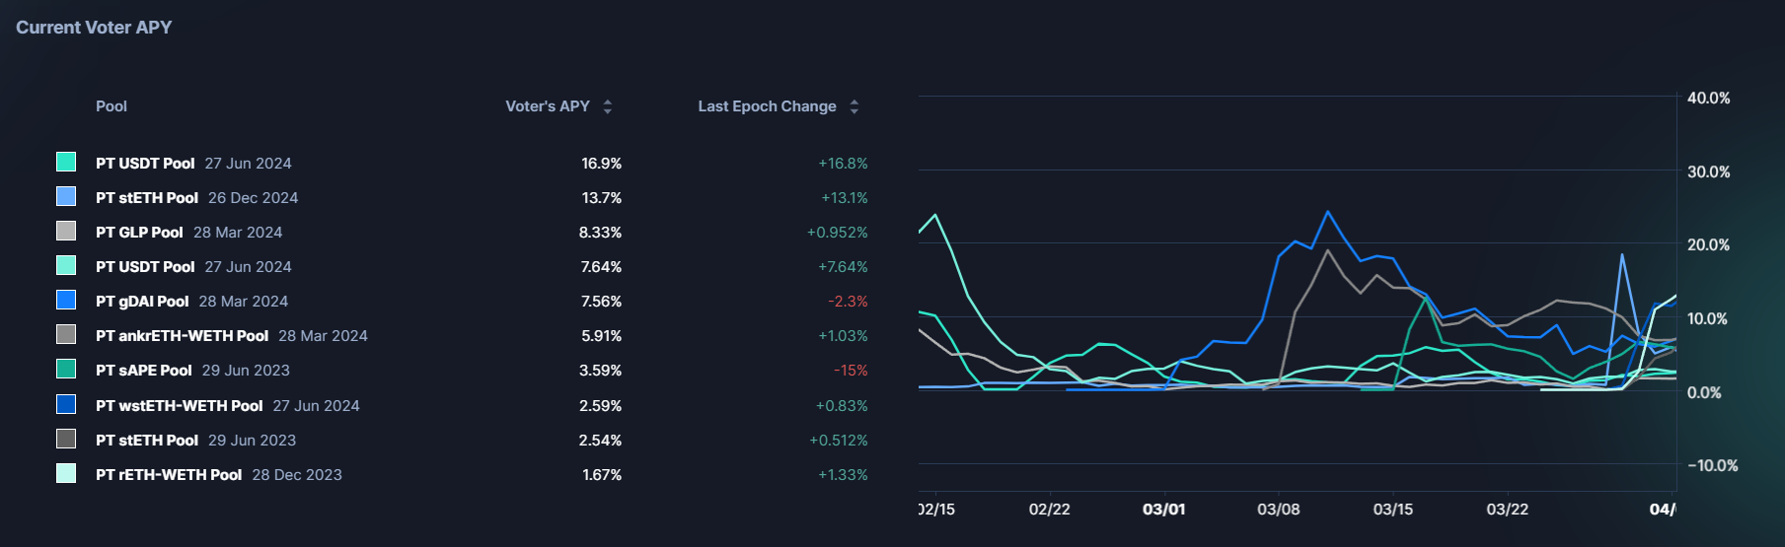Click color square for PT stETH 29 Jun 2023
1785x547 pixels.
66,439
